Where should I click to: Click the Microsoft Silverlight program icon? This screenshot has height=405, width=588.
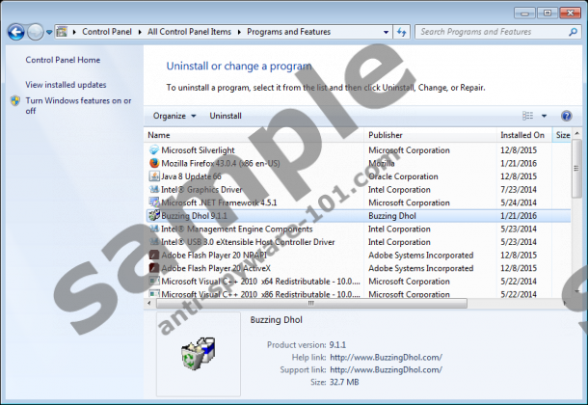point(154,150)
